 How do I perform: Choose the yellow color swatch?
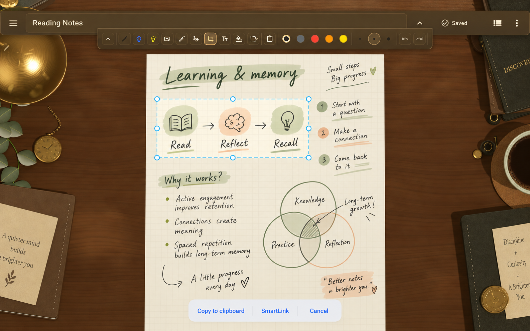click(x=343, y=39)
